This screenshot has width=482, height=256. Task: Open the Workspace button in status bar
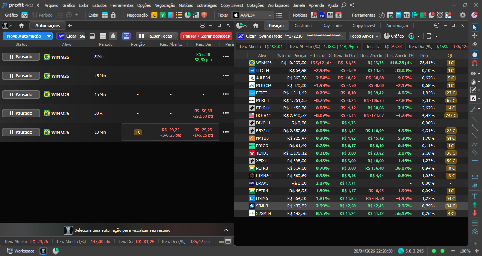click(21, 251)
